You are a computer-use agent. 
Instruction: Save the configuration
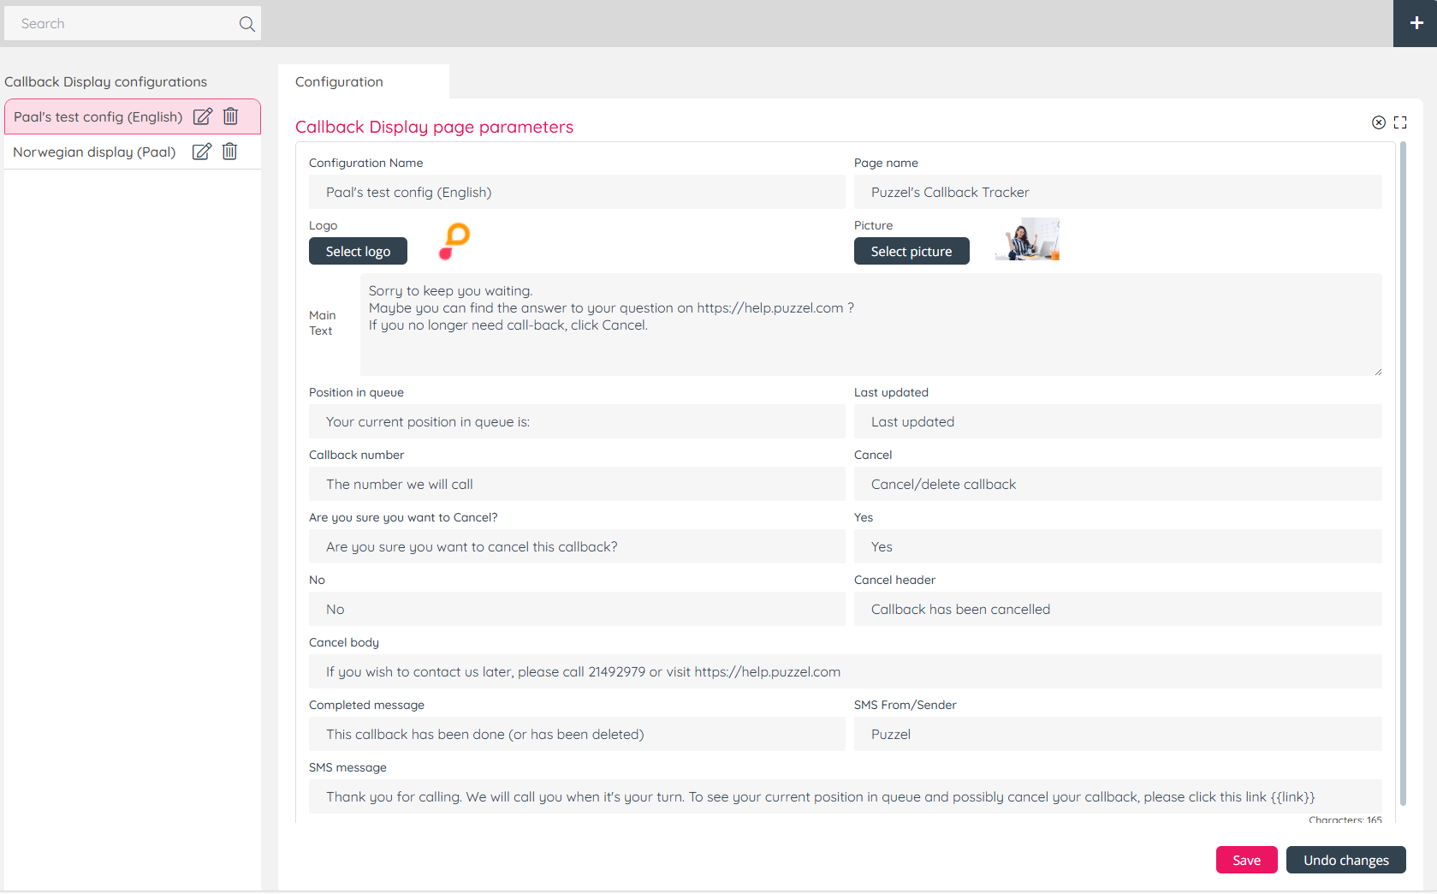[1246, 860]
